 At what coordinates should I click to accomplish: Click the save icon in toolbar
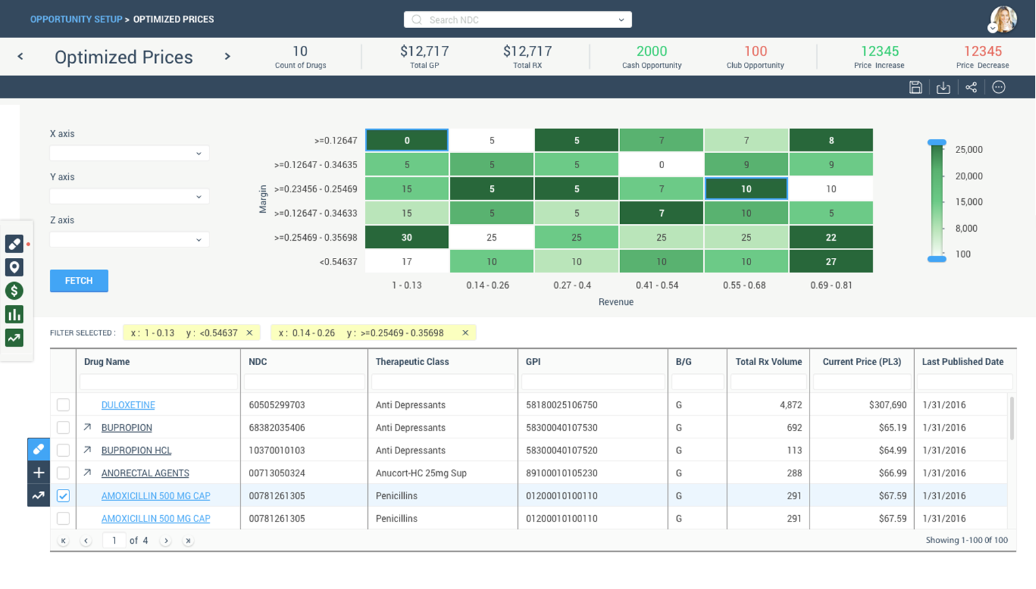[x=916, y=88]
